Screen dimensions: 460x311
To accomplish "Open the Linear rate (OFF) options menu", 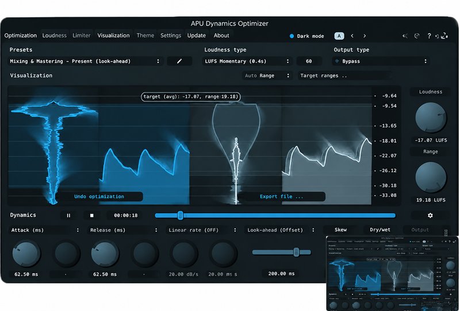I will pos(202,230).
